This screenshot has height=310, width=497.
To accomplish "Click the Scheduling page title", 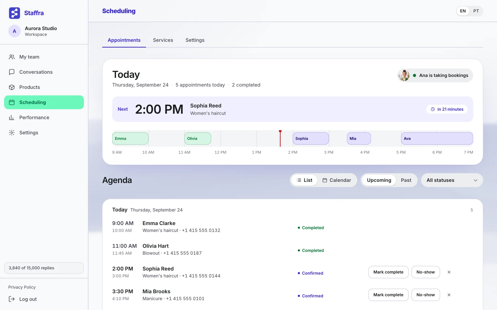I will coord(119,11).
